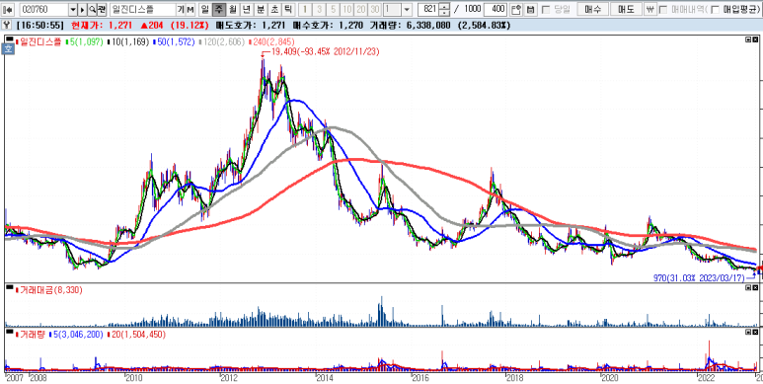The image size is (763, 384).
Task: Click the 거래대금 pane legend menu icon
Action: pyautogui.click(x=10, y=287)
